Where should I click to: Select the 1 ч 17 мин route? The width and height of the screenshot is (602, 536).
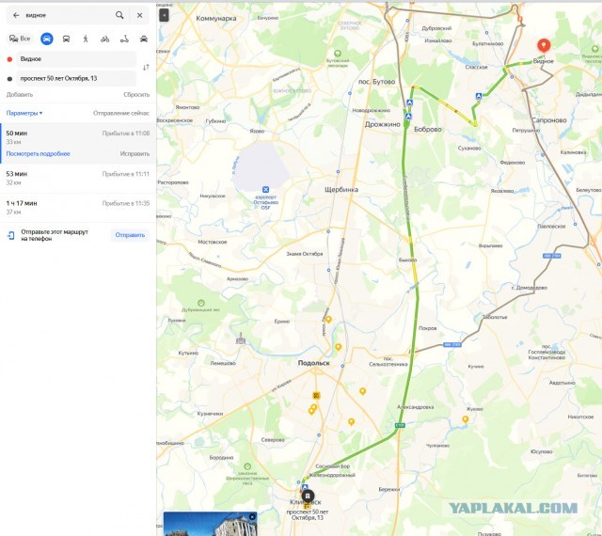(78, 208)
